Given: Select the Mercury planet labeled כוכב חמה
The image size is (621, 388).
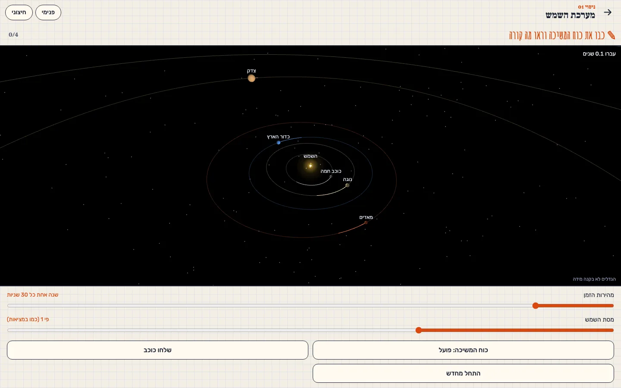Looking at the screenshot, I should click(331, 176).
